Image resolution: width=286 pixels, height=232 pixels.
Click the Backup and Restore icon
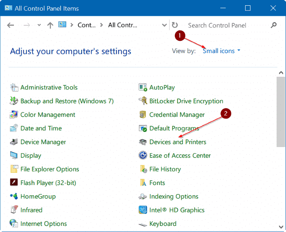pos(14,101)
